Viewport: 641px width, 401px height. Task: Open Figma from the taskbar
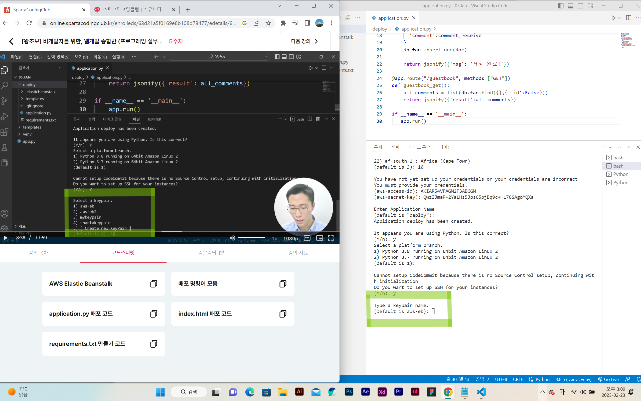tap(432, 392)
